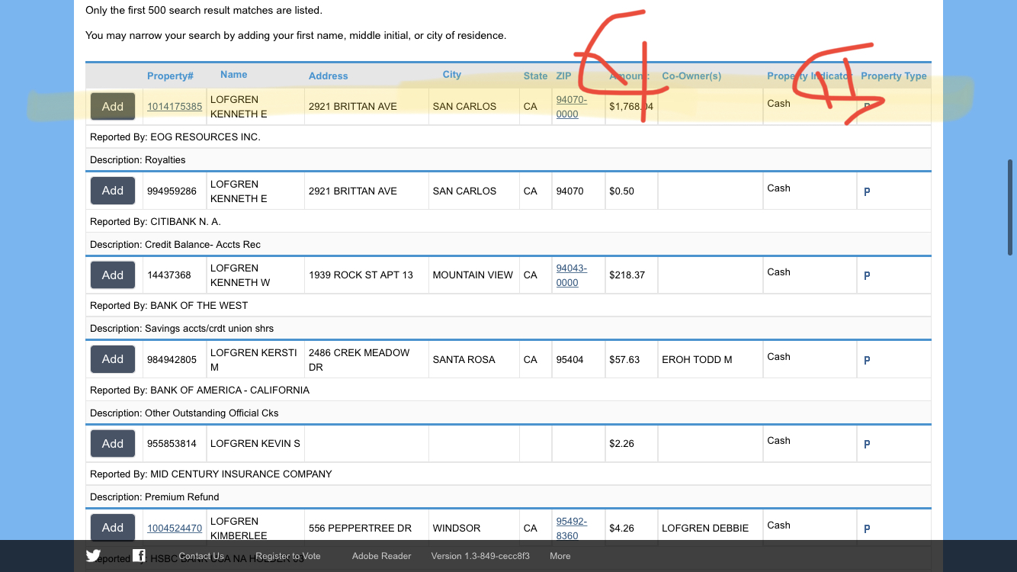The image size is (1017, 572).
Task: Select text 'Description: Other Outstanding Official Cks'
Action: click(184, 413)
